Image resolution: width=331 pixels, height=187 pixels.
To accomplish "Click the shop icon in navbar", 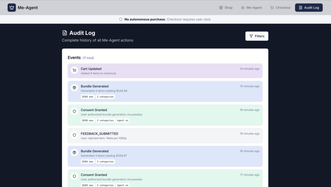I will [221, 8].
